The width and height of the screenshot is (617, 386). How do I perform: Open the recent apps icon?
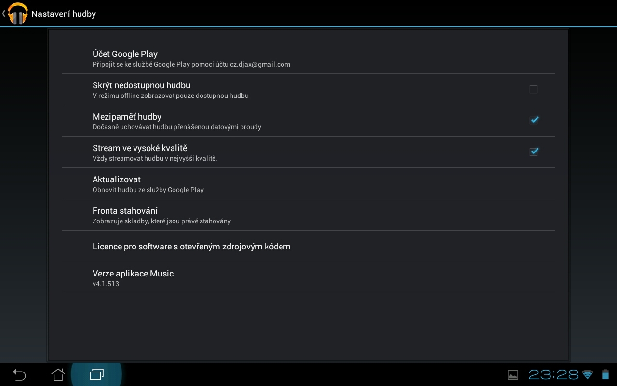[x=96, y=374]
